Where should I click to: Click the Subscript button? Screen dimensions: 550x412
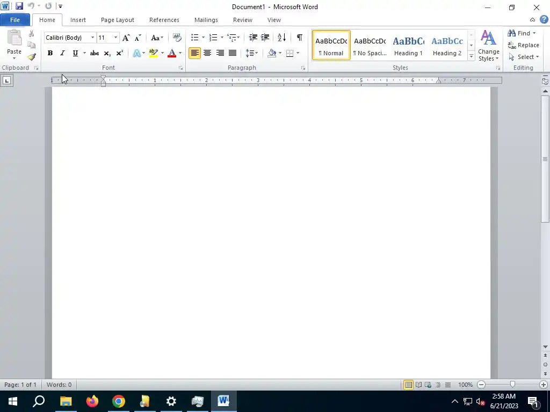[x=107, y=53]
